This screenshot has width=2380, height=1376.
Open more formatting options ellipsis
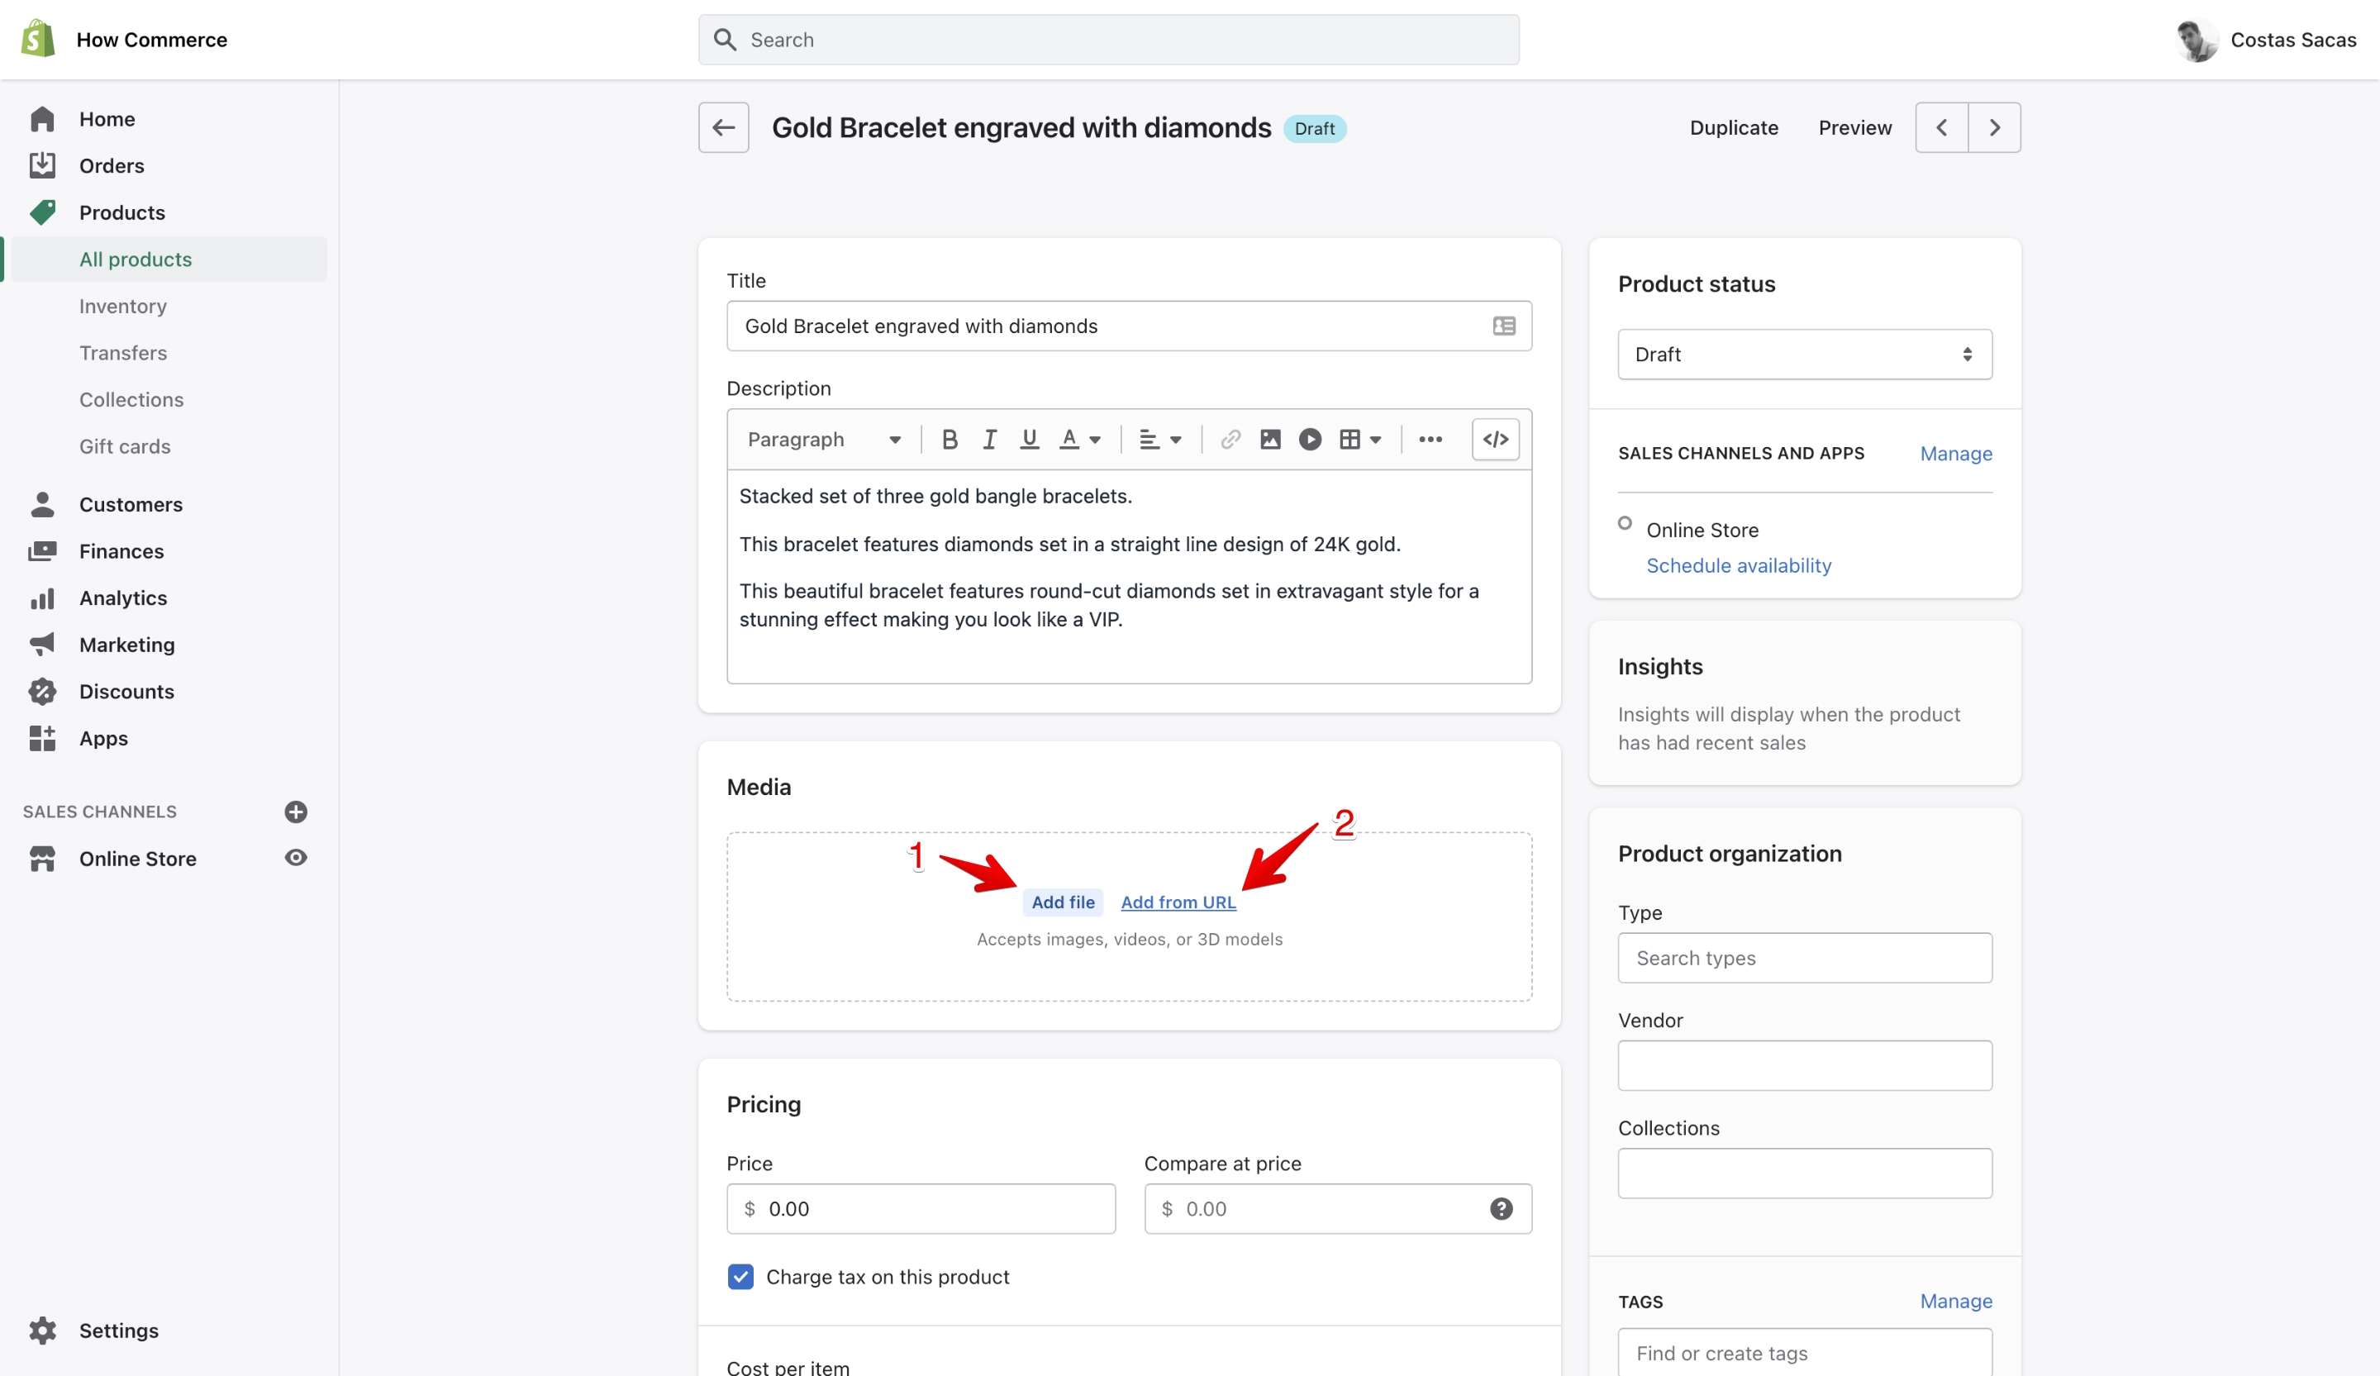click(x=1430, y=439)
